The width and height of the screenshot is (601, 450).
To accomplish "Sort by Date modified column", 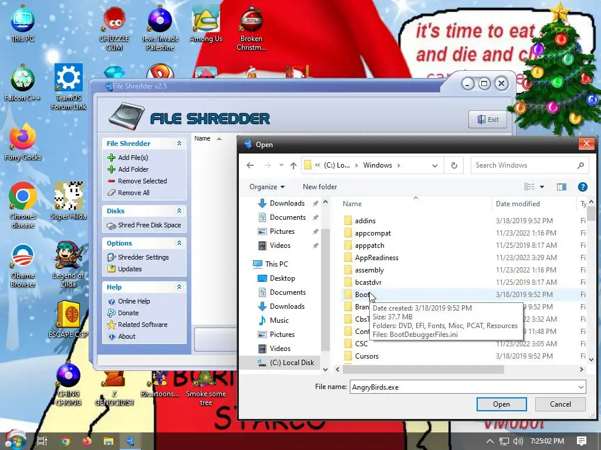I will (518, 204).
